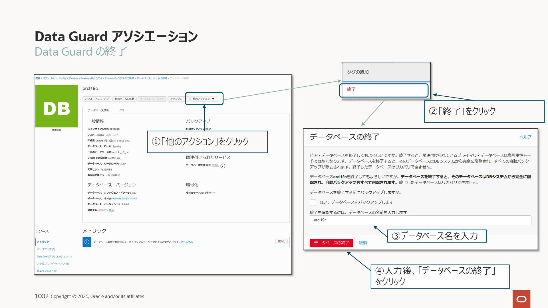This screenshot has width=548, height=308.
Task: Choose タグの追加 menu entry
Action: [x=358, y=72]
